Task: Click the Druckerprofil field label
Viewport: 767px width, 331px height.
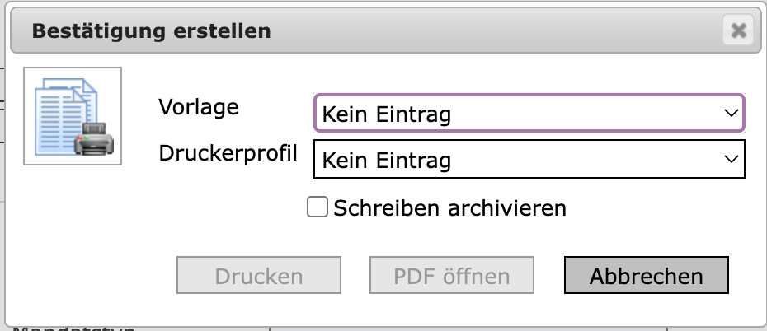Action: coord(228,152)
